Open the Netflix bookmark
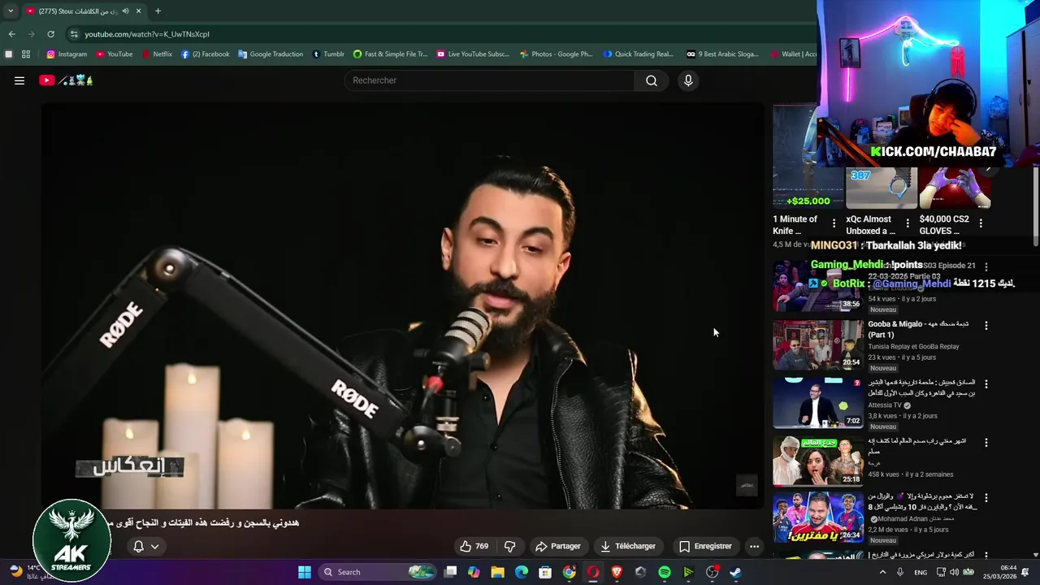 pyautogui.click(x=157, y=54)
